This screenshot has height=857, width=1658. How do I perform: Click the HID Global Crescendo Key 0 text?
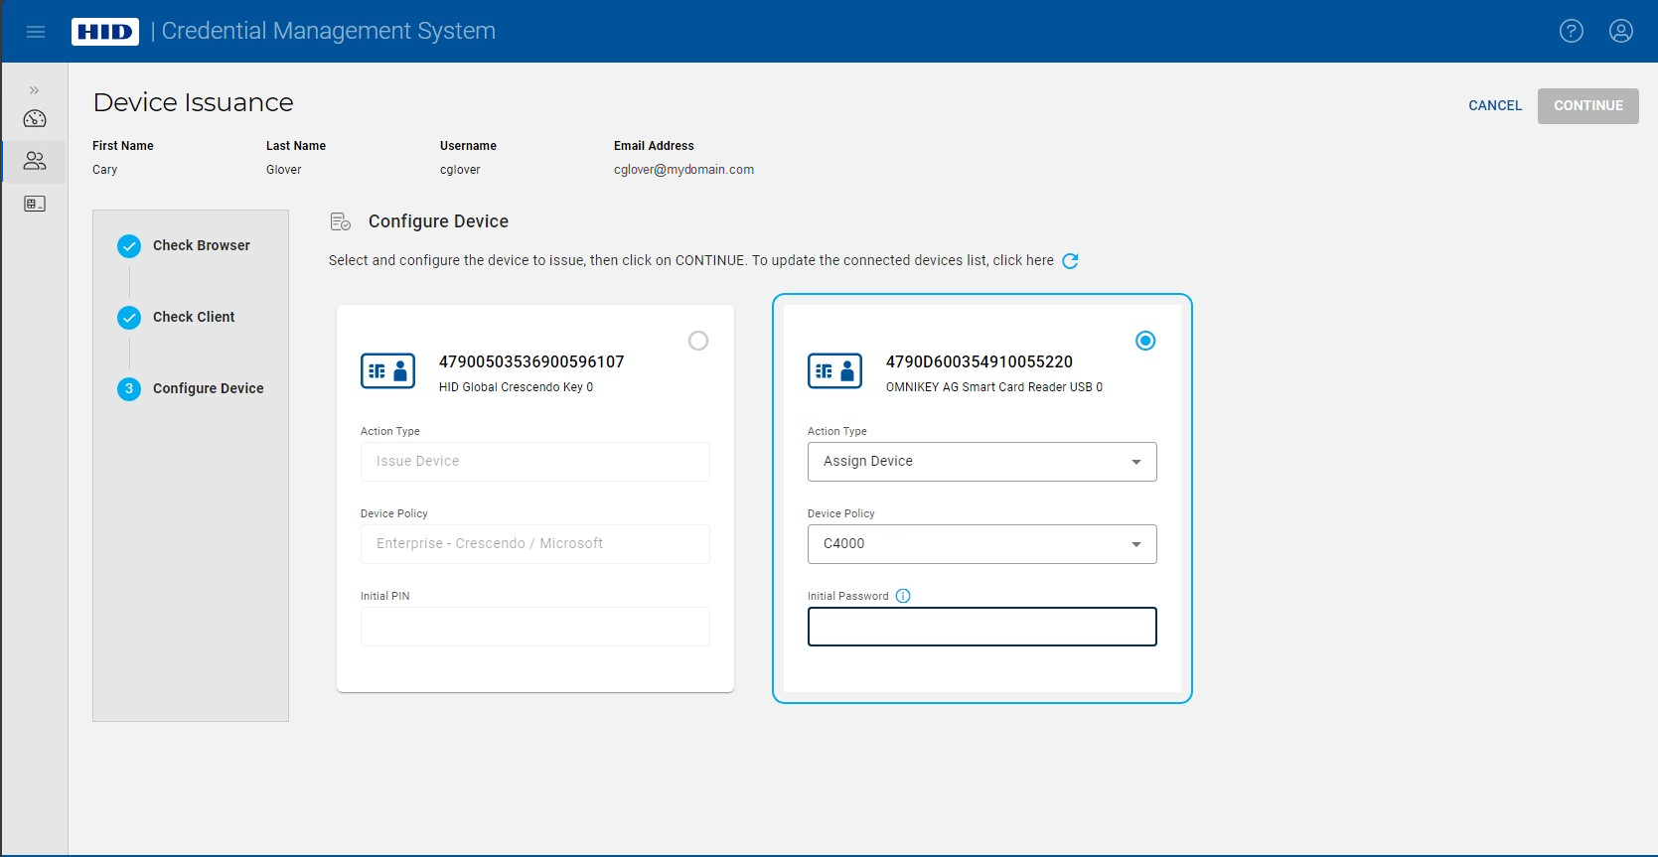pyautogui.click(x=516, y=387)
